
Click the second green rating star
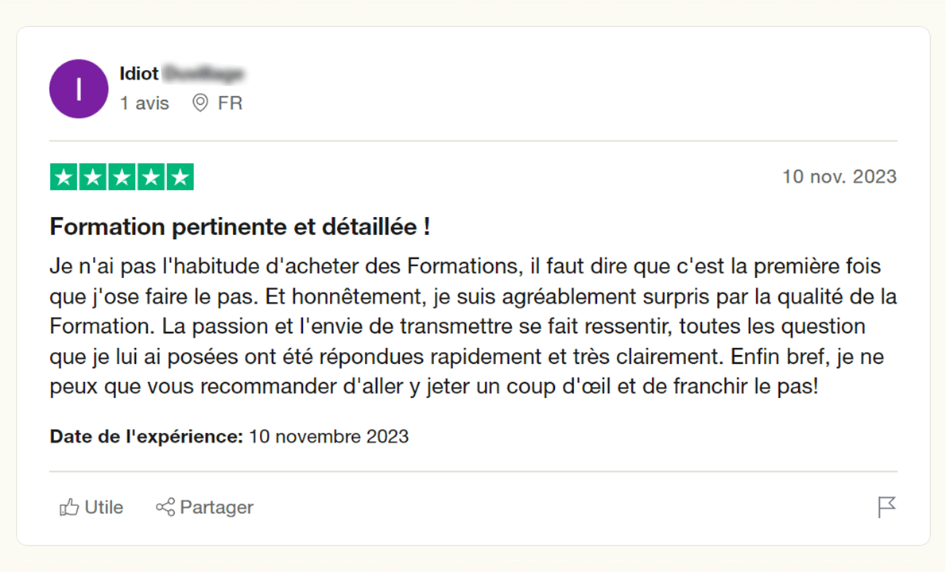[93, 176]
